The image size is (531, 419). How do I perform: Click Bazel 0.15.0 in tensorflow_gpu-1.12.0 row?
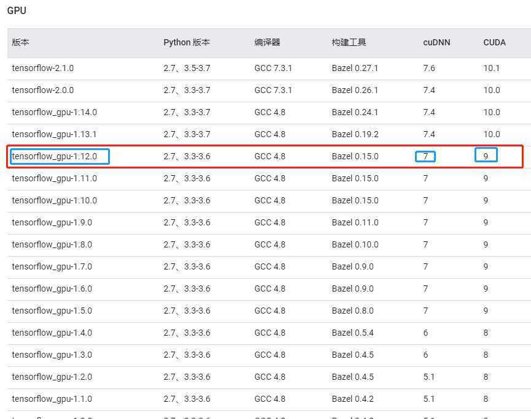tap(355, 156)
